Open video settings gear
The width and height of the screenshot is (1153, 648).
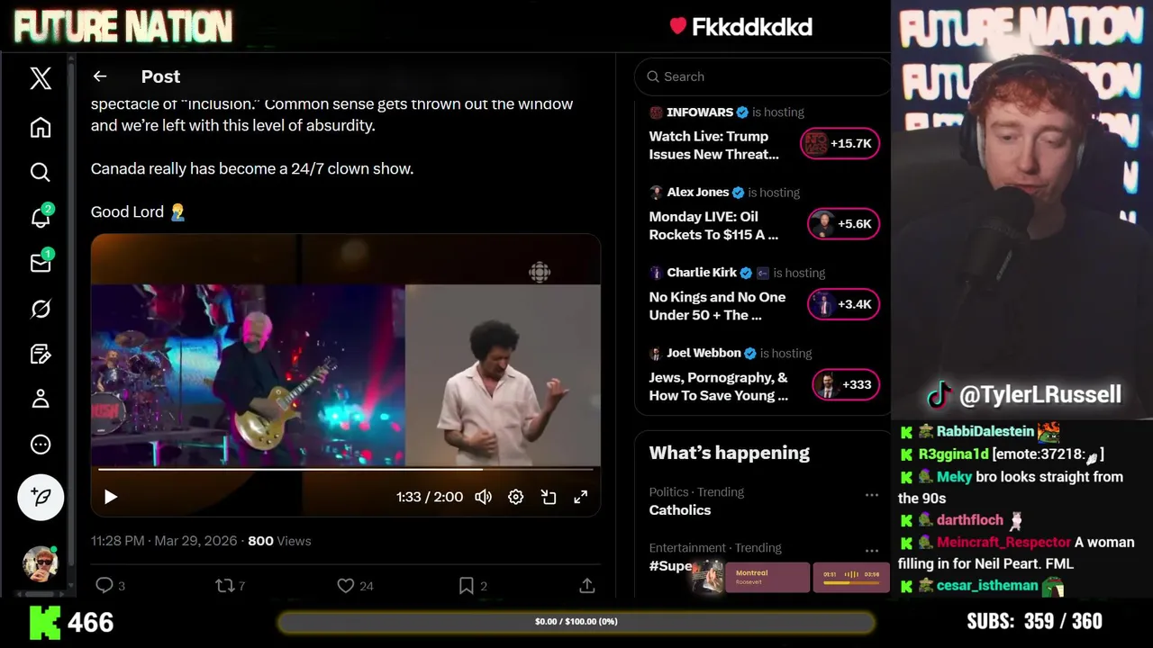(516, 497)
